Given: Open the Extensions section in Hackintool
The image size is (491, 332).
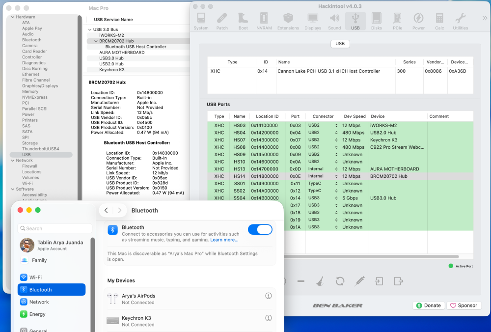Looking at the screenshot, I should pos(288,21).
